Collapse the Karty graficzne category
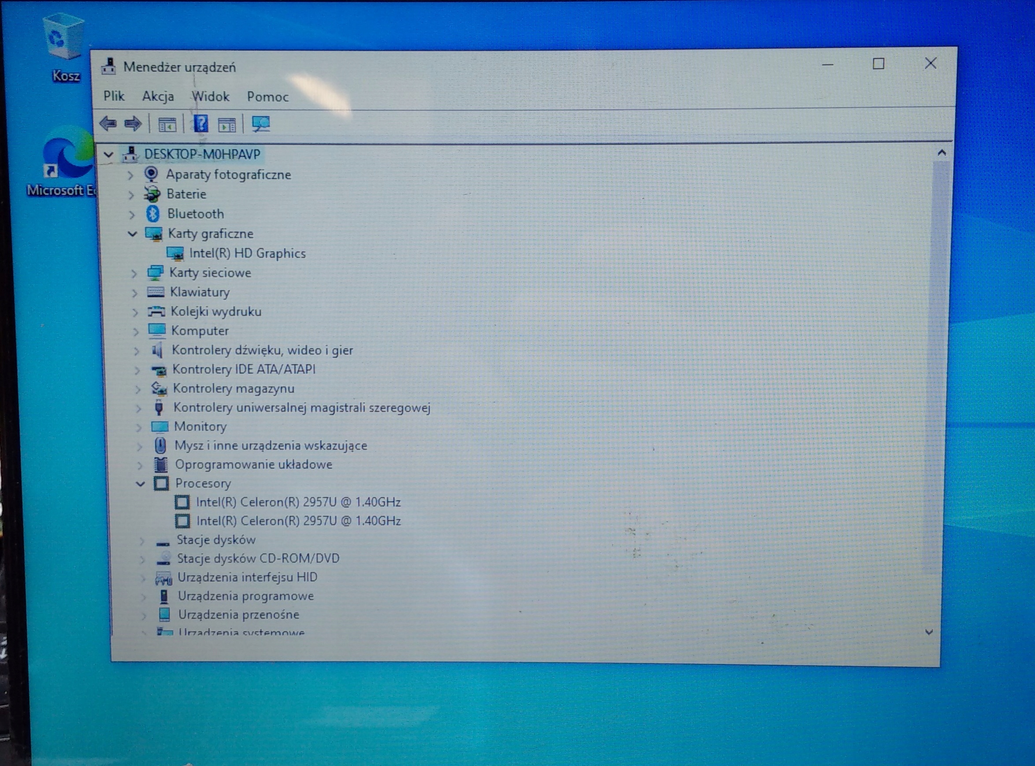Screen dimensions: 1035x766 pos(132,234)
